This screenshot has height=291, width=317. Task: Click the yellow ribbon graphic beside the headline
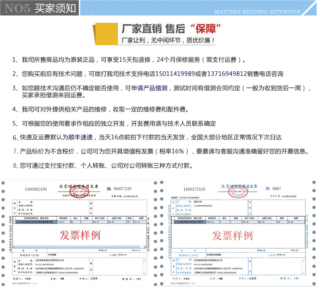[x=105, y=34]
